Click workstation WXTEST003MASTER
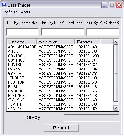The height and width of the screenshot is (136, 124). [56, 60]
